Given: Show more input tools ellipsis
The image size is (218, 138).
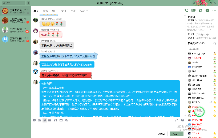Looking at the screenshot, I should 71,120.
